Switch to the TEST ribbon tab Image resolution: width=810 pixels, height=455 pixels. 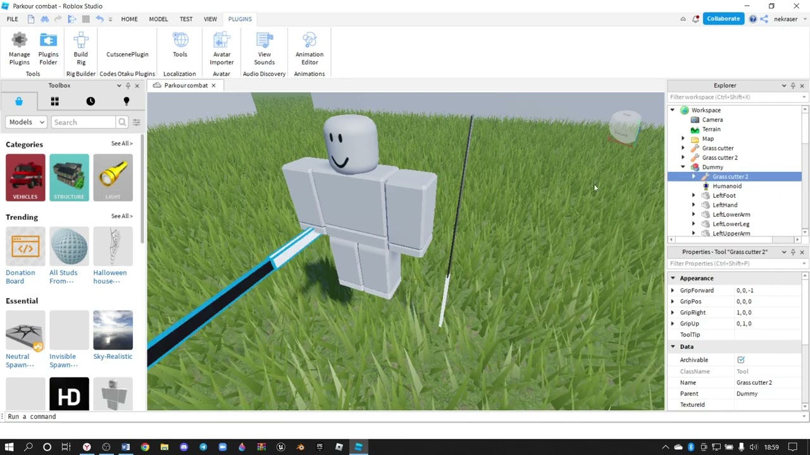pyautogui.click(x=186, y=19)
